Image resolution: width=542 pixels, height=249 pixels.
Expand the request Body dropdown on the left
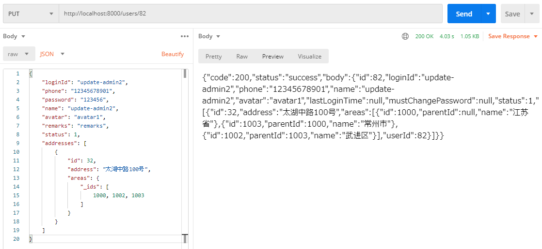tap(14, 36)
